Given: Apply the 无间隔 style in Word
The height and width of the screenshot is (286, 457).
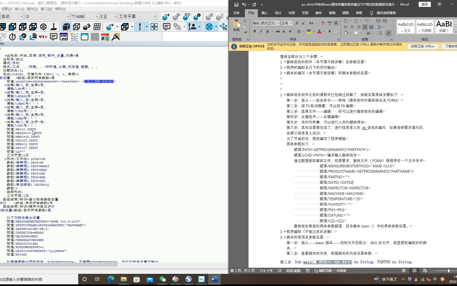Looking at the screenshot, I should pyautogui.click(x=425, y=27).
